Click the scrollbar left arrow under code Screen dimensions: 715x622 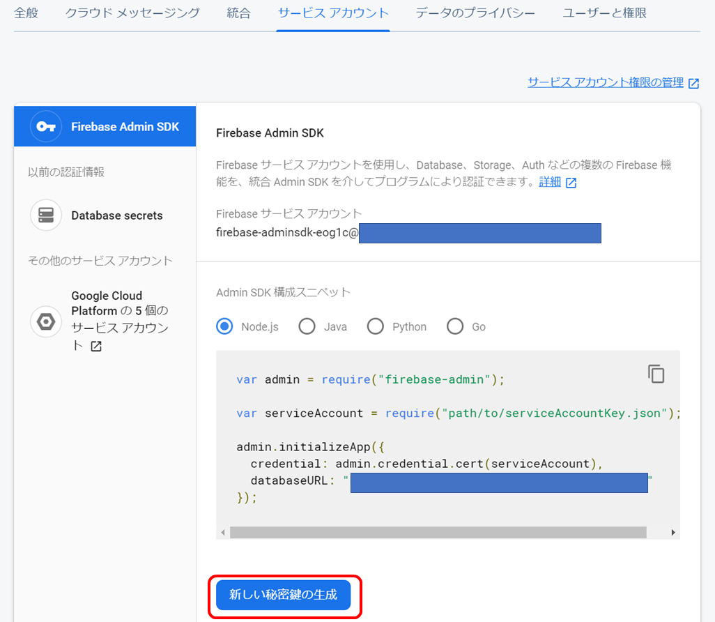pos(223,533)
